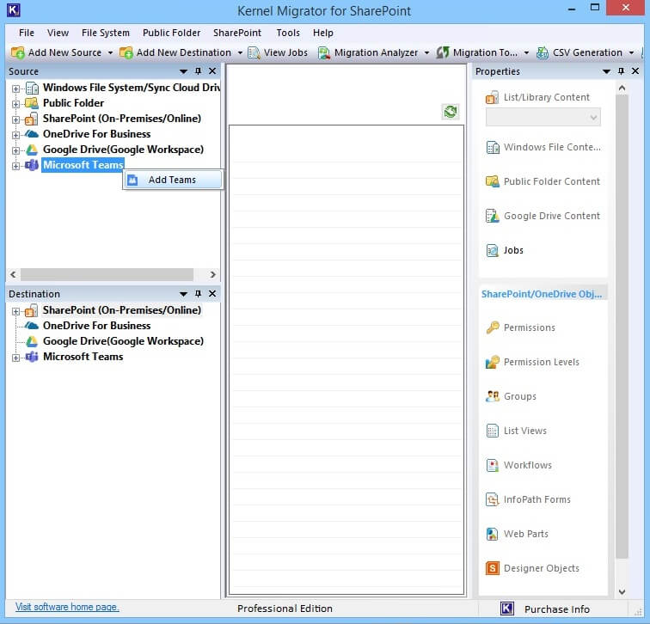
Task: Open Add New Destination dropdown arrow
Action: click(x=240, y=53)
